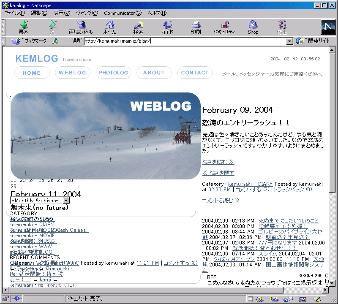
Task: Open the 関連サイト related sites button
Action: [x=313, y=41]
